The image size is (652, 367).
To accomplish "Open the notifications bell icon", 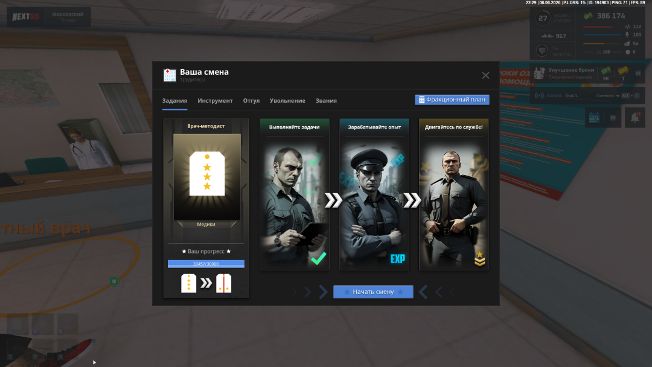I will coord(635,118).
